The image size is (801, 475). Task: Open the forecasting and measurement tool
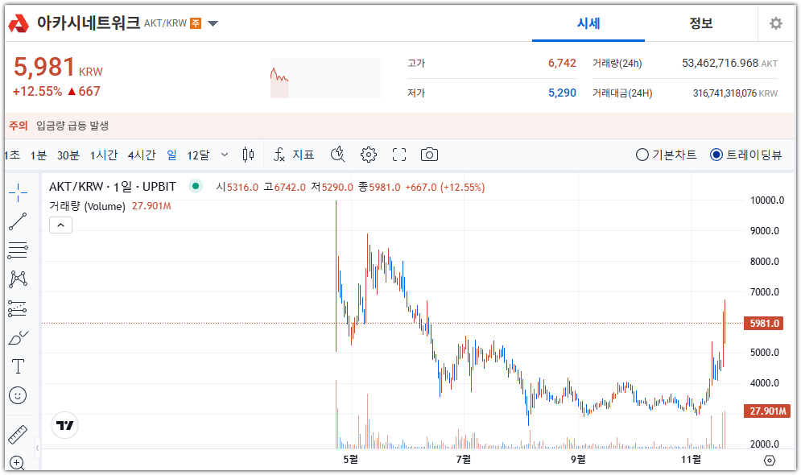pos(18,308)
